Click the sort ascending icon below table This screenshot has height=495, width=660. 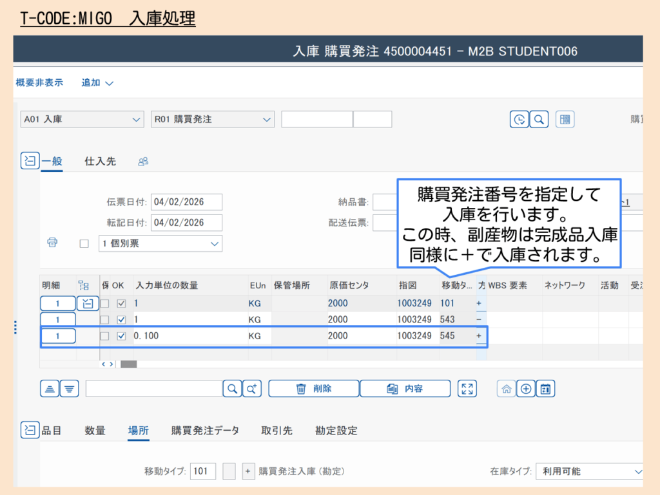pos(50,389)
